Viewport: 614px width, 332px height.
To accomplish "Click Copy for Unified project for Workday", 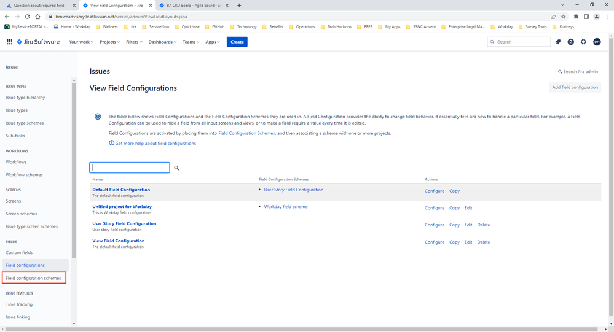I will coord(454,208).
